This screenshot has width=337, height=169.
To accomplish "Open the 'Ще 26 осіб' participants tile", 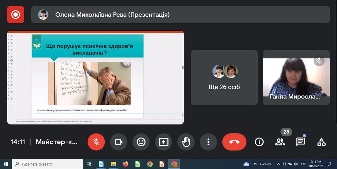I will pyautogui.click(x=224, y=77).
